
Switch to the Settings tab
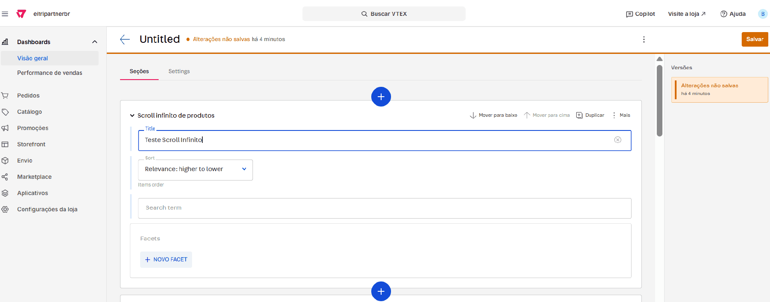tap(179, 71)
